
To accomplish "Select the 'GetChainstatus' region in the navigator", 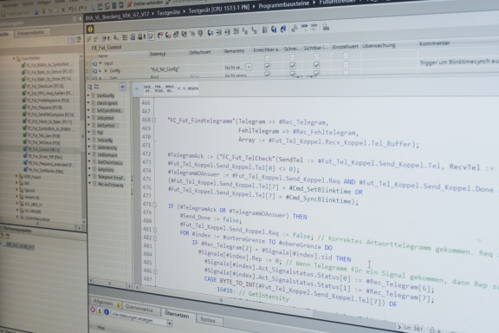I will tap(110, 163).
